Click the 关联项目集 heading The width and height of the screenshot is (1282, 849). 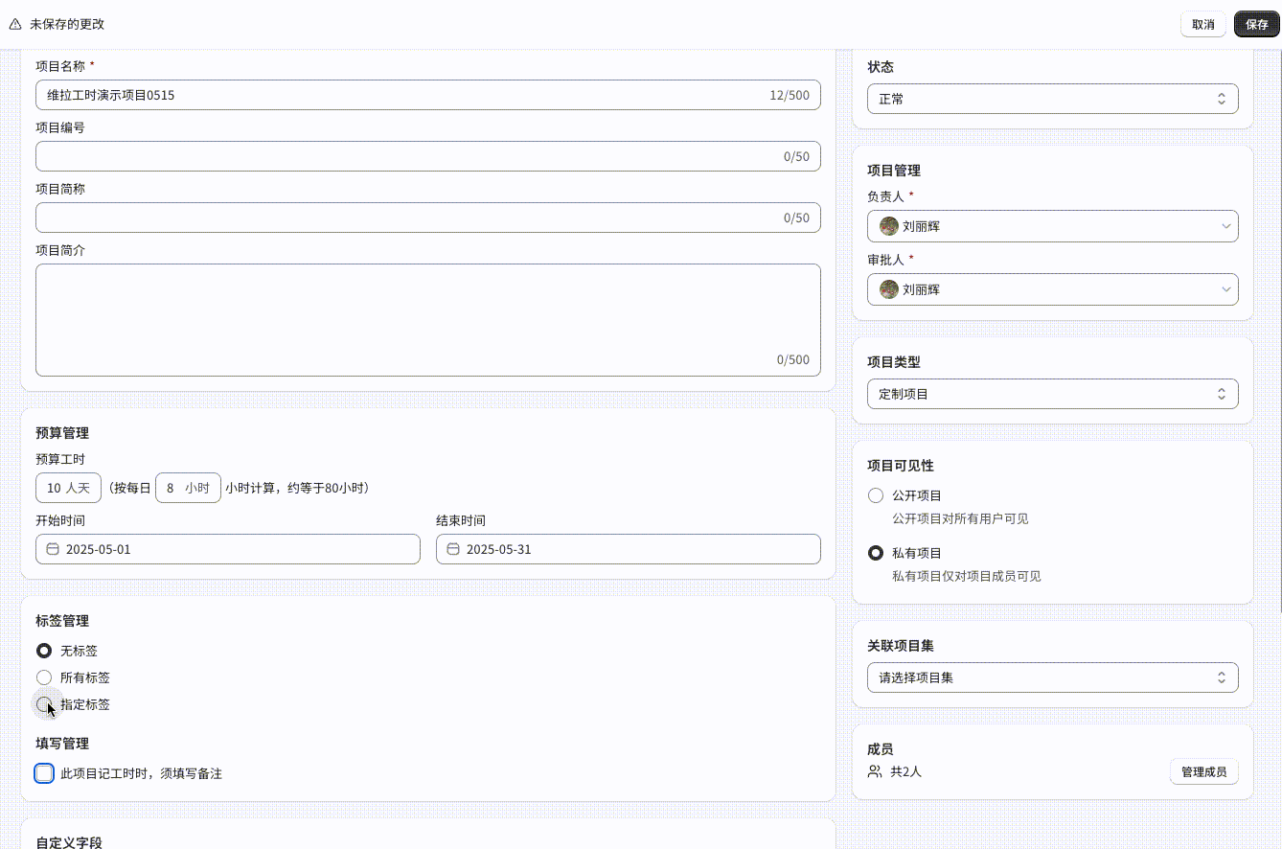tap(901, 646)
